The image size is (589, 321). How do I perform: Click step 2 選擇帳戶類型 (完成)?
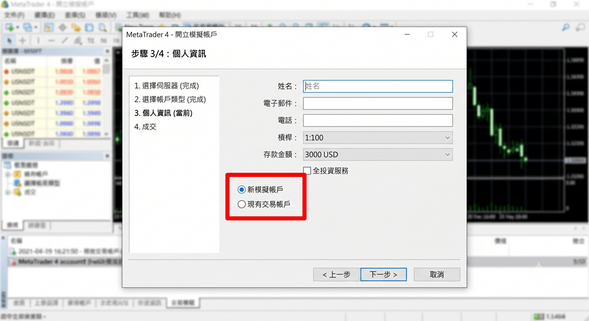click(x=170, y=100)
